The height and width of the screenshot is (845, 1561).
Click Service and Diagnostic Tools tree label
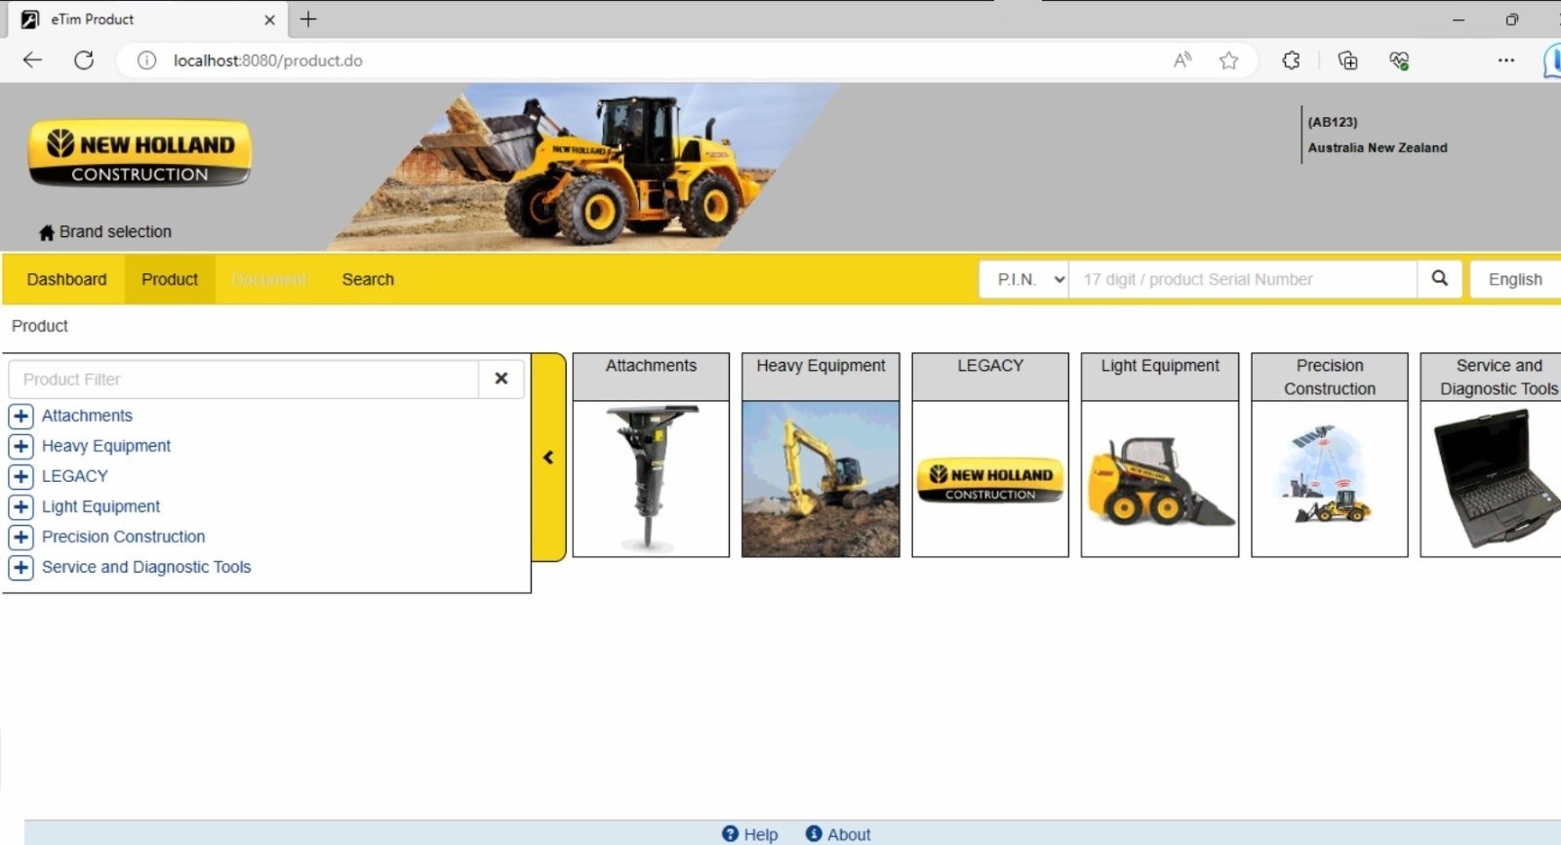(146, 567)
